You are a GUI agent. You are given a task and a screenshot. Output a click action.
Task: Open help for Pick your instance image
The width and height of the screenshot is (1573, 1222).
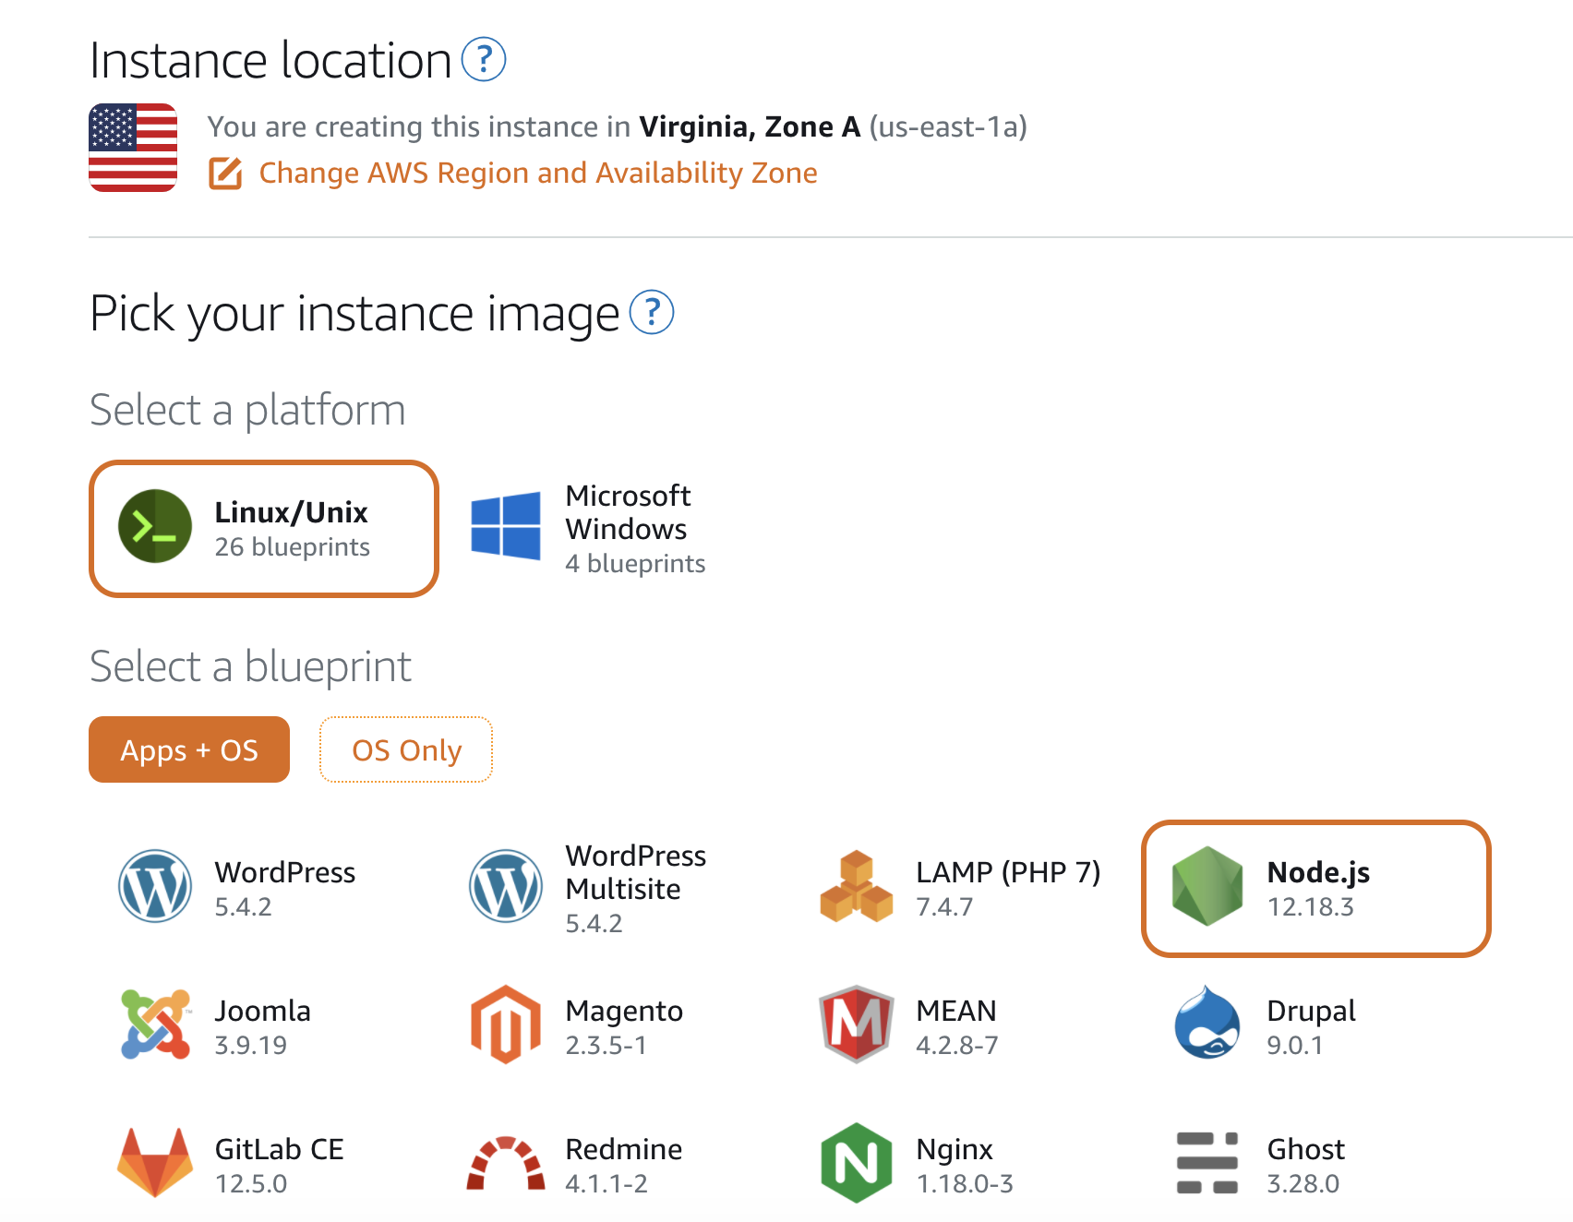coord(651,313)
